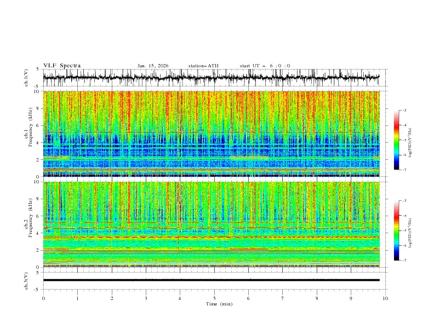Viewport: 434px width, 335px height.
Task: Click the 'ch.3(V)' waveform axis label
Action: click(26, 281)
